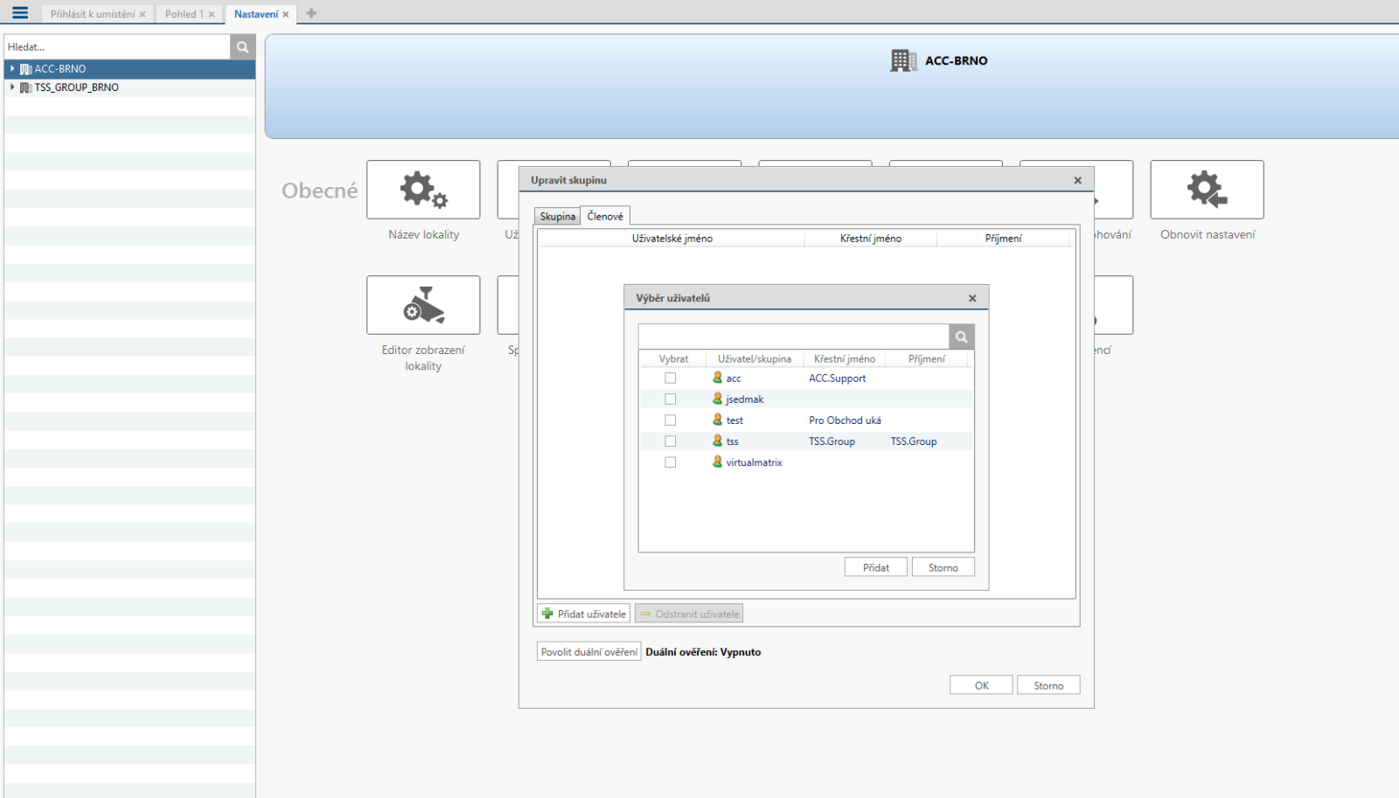The image size is (1399, 798).
Task: Sort by Uživatel/skupina column header
Action: [754, 359]
